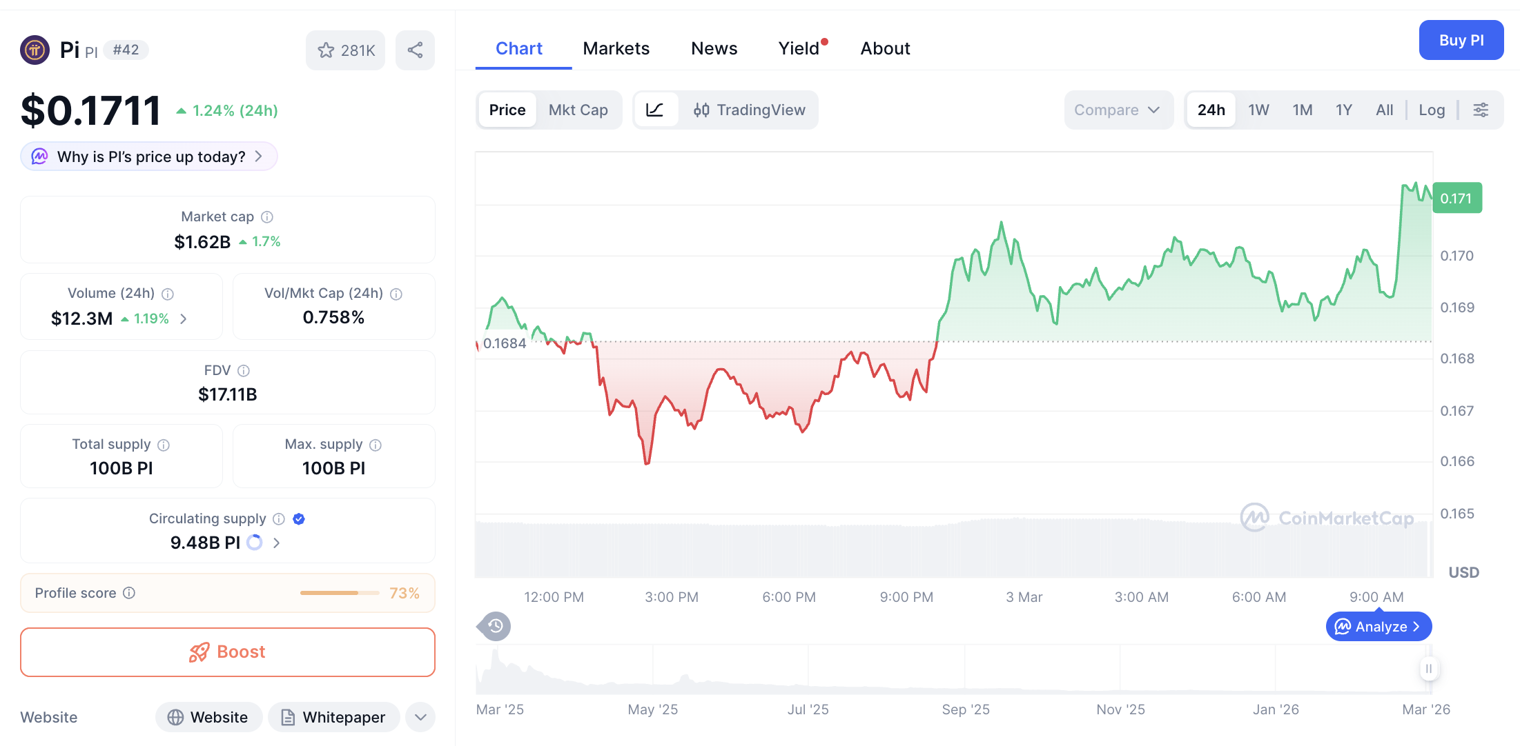Click the Profile score progress bar
The image size is (1520, 746).
340,592
